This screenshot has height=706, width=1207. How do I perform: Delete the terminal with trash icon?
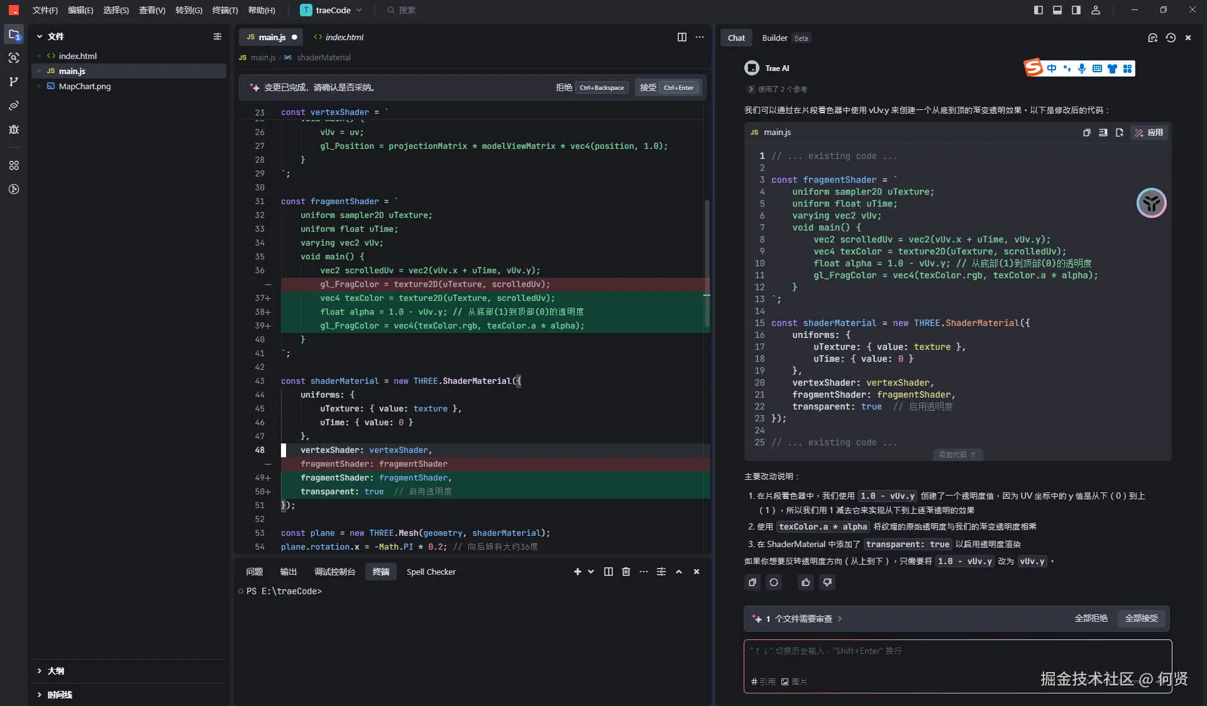coord(626,572)
